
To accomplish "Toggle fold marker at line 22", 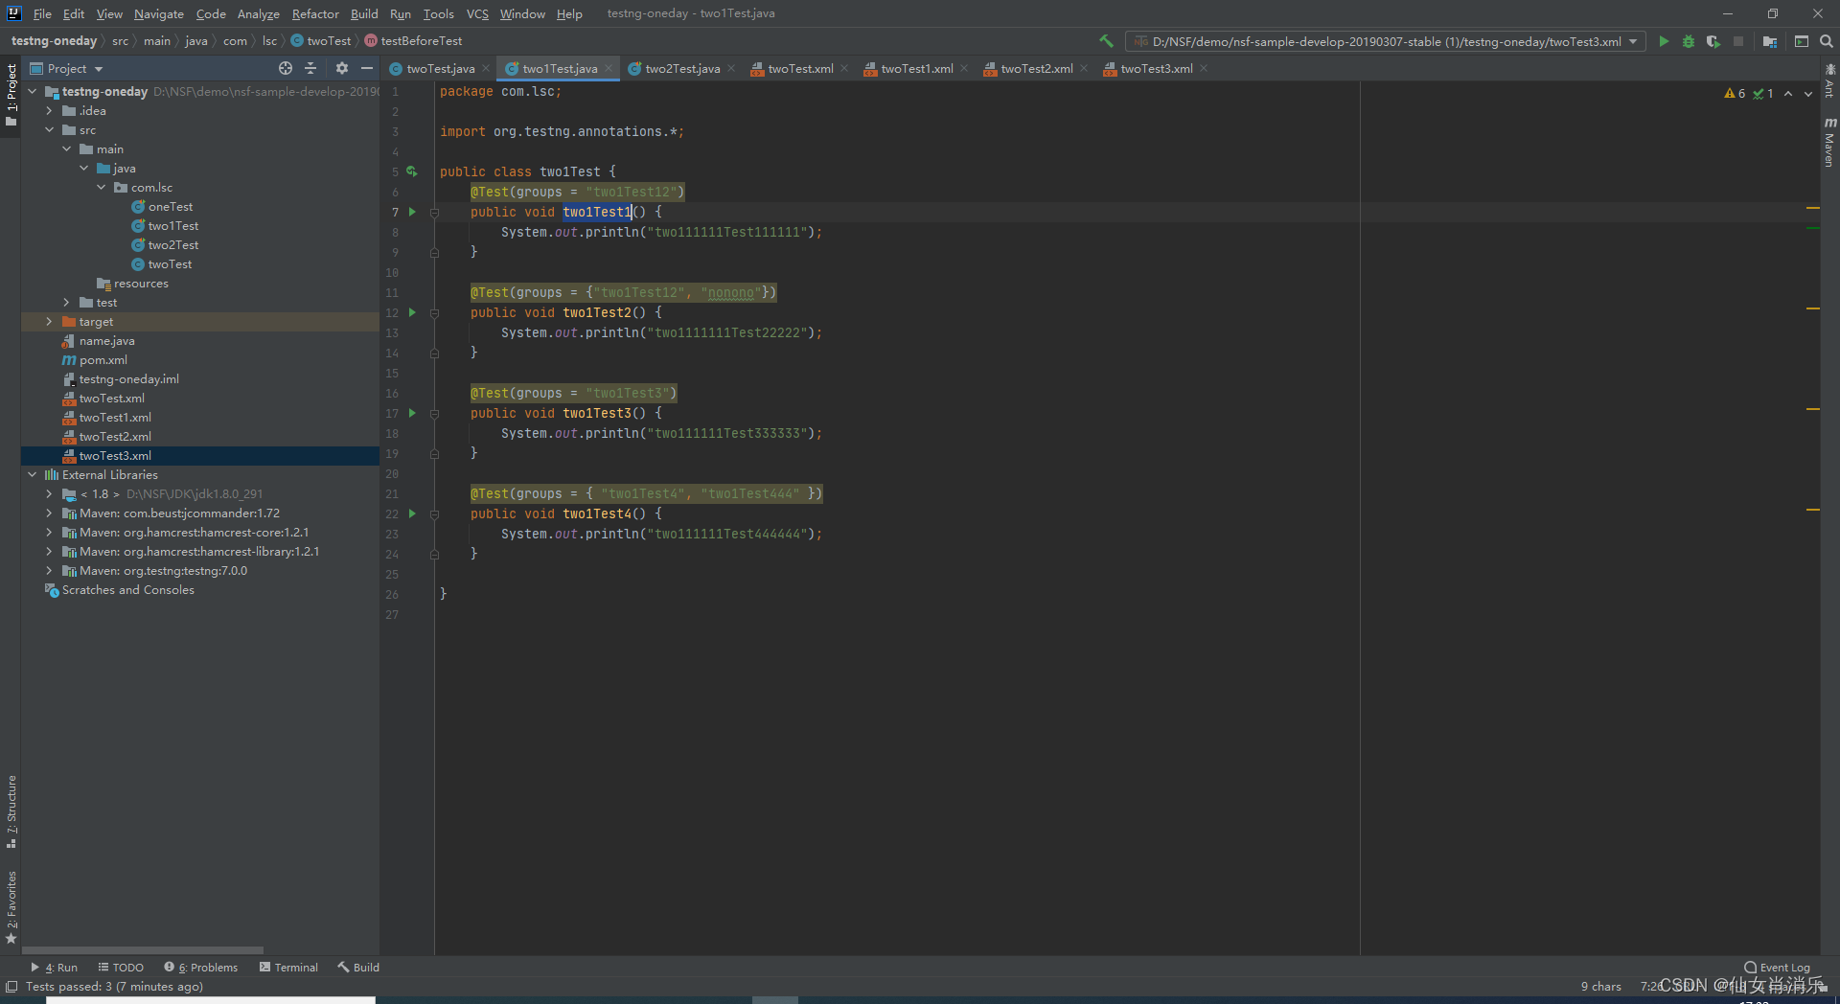I will click(434, 514).
